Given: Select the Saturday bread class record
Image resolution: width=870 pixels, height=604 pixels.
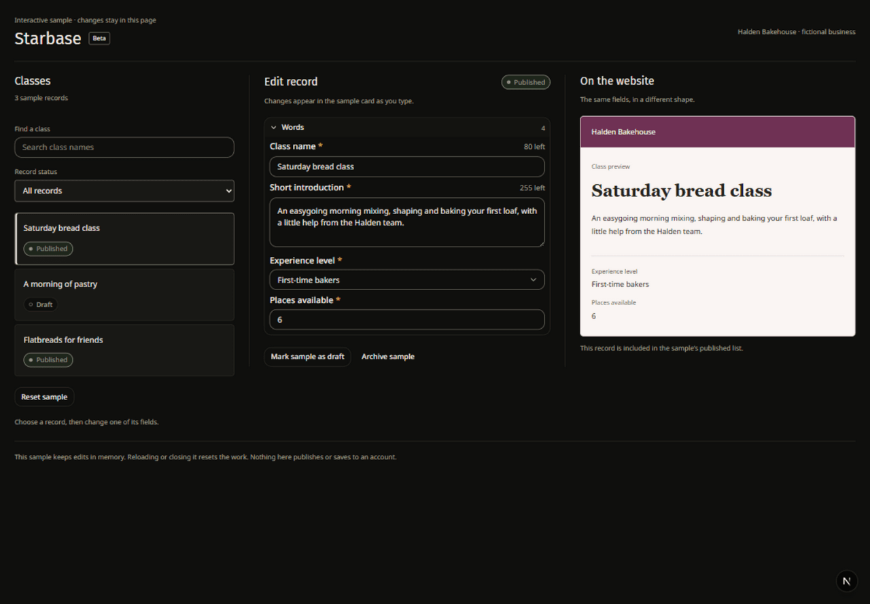Looking at the screenshot, I should [124, 239].
